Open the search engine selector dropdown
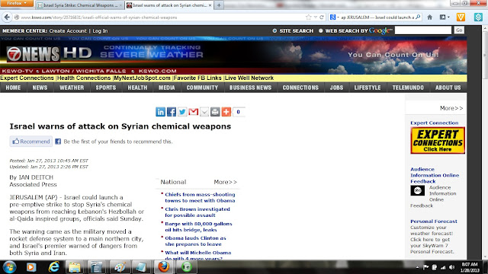Screen dimensions: 488x274 tap(334, 18)
